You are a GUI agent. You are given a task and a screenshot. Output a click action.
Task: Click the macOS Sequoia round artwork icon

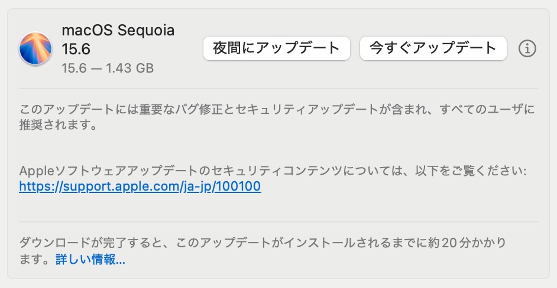coord(35,48)
